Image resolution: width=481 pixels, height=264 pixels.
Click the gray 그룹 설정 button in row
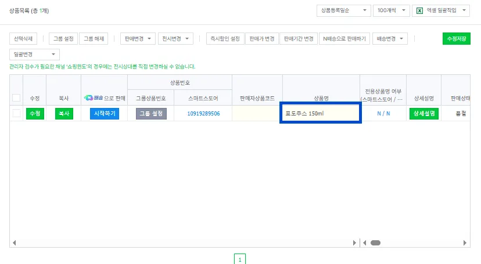[x=151, y=114]
